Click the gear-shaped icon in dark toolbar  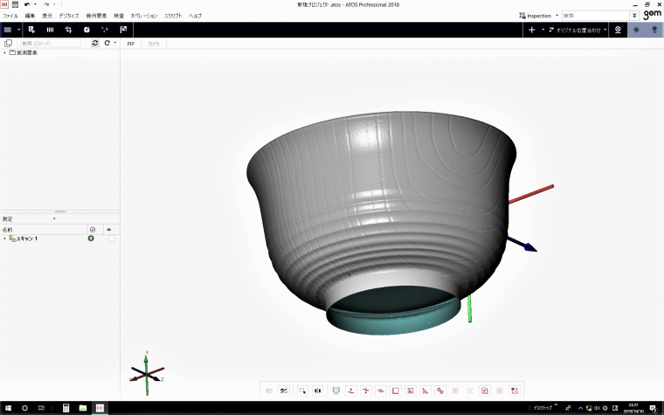86,30
